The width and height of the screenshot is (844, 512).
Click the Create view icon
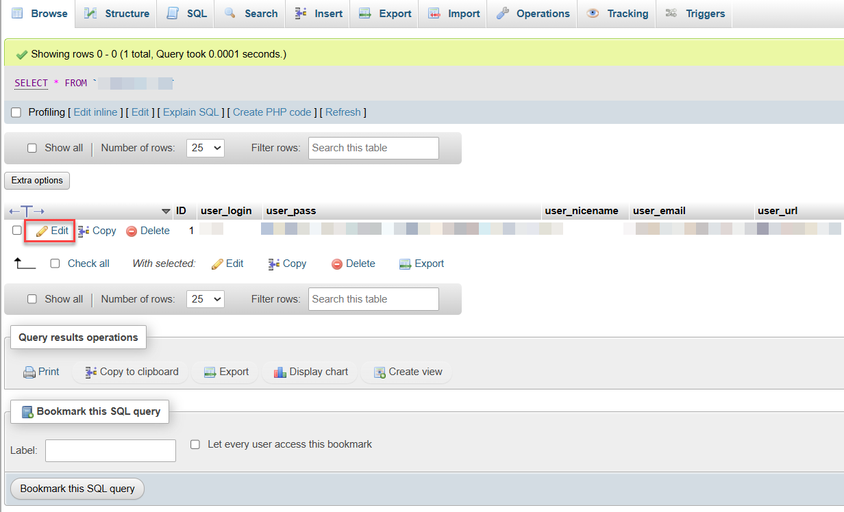tap(380, 372)
